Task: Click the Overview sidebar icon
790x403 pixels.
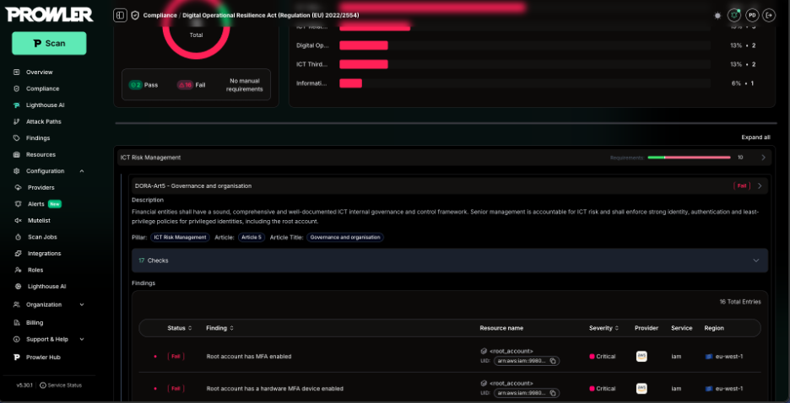Action: click(x=17, y=72)
